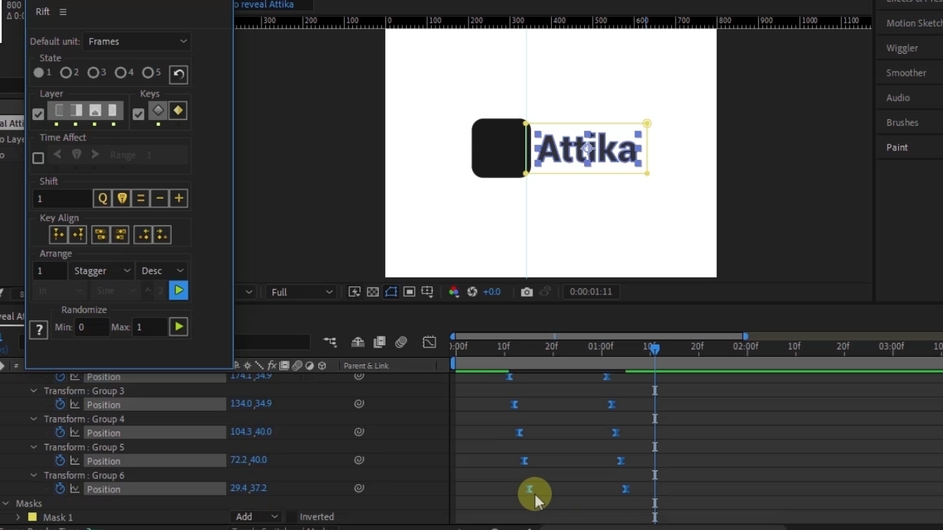Click the Rift reset state button
Screen dimensions: 943x530
(x=178, y=74)
